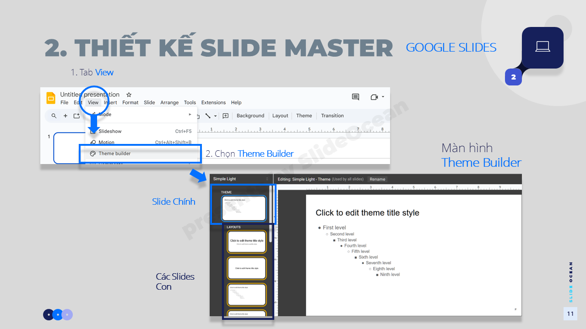Image resolution: width=586 pixels, height=329 pixels.
Task: Click the Layout toolbar button
Action: [280, 116]
